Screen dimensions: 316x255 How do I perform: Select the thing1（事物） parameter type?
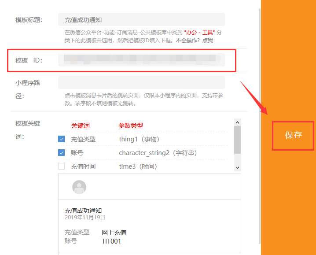pyautogui.click(x=139, y=139)
